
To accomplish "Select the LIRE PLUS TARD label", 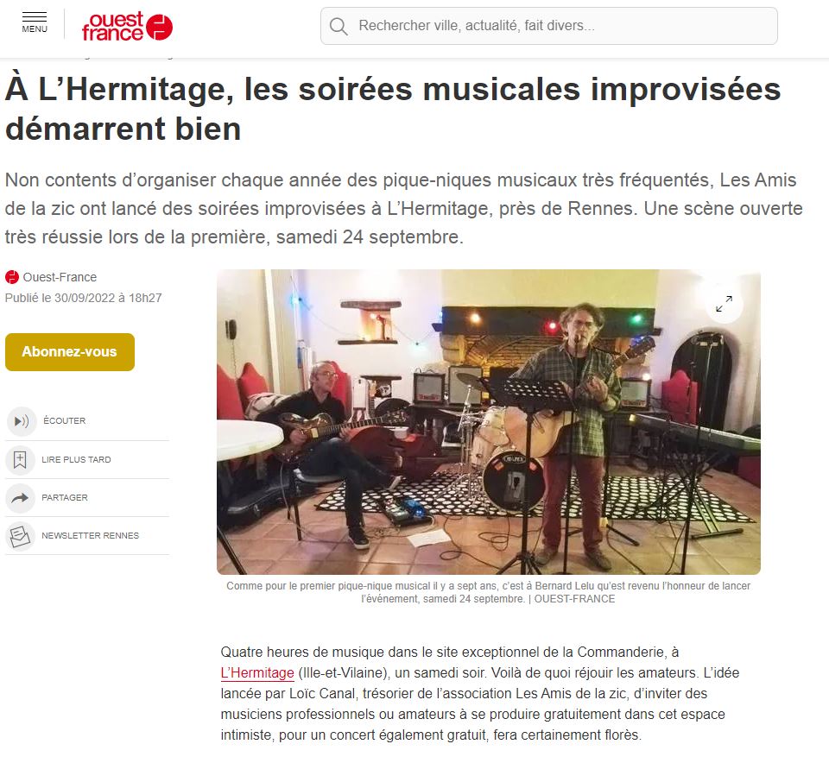I will pos(76,460).
